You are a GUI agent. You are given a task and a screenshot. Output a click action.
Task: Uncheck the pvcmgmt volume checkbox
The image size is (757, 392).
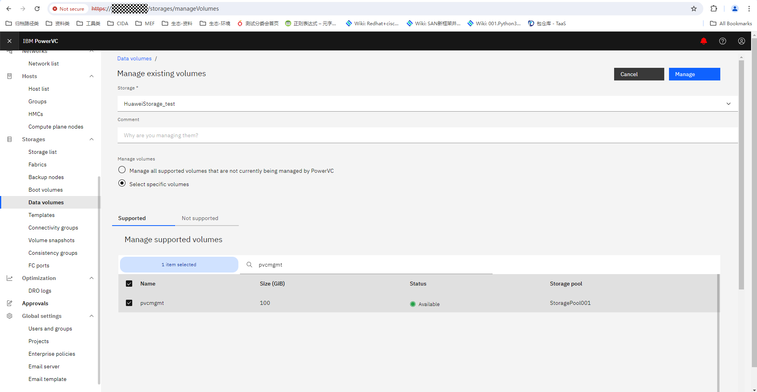(129, 303)
